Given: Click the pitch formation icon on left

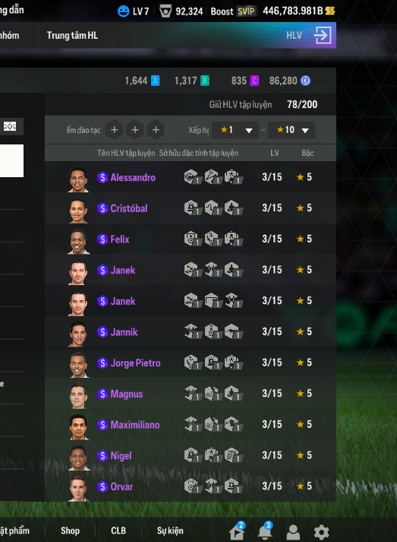Looking at the screenshot, I should click(x=10, y=126).
